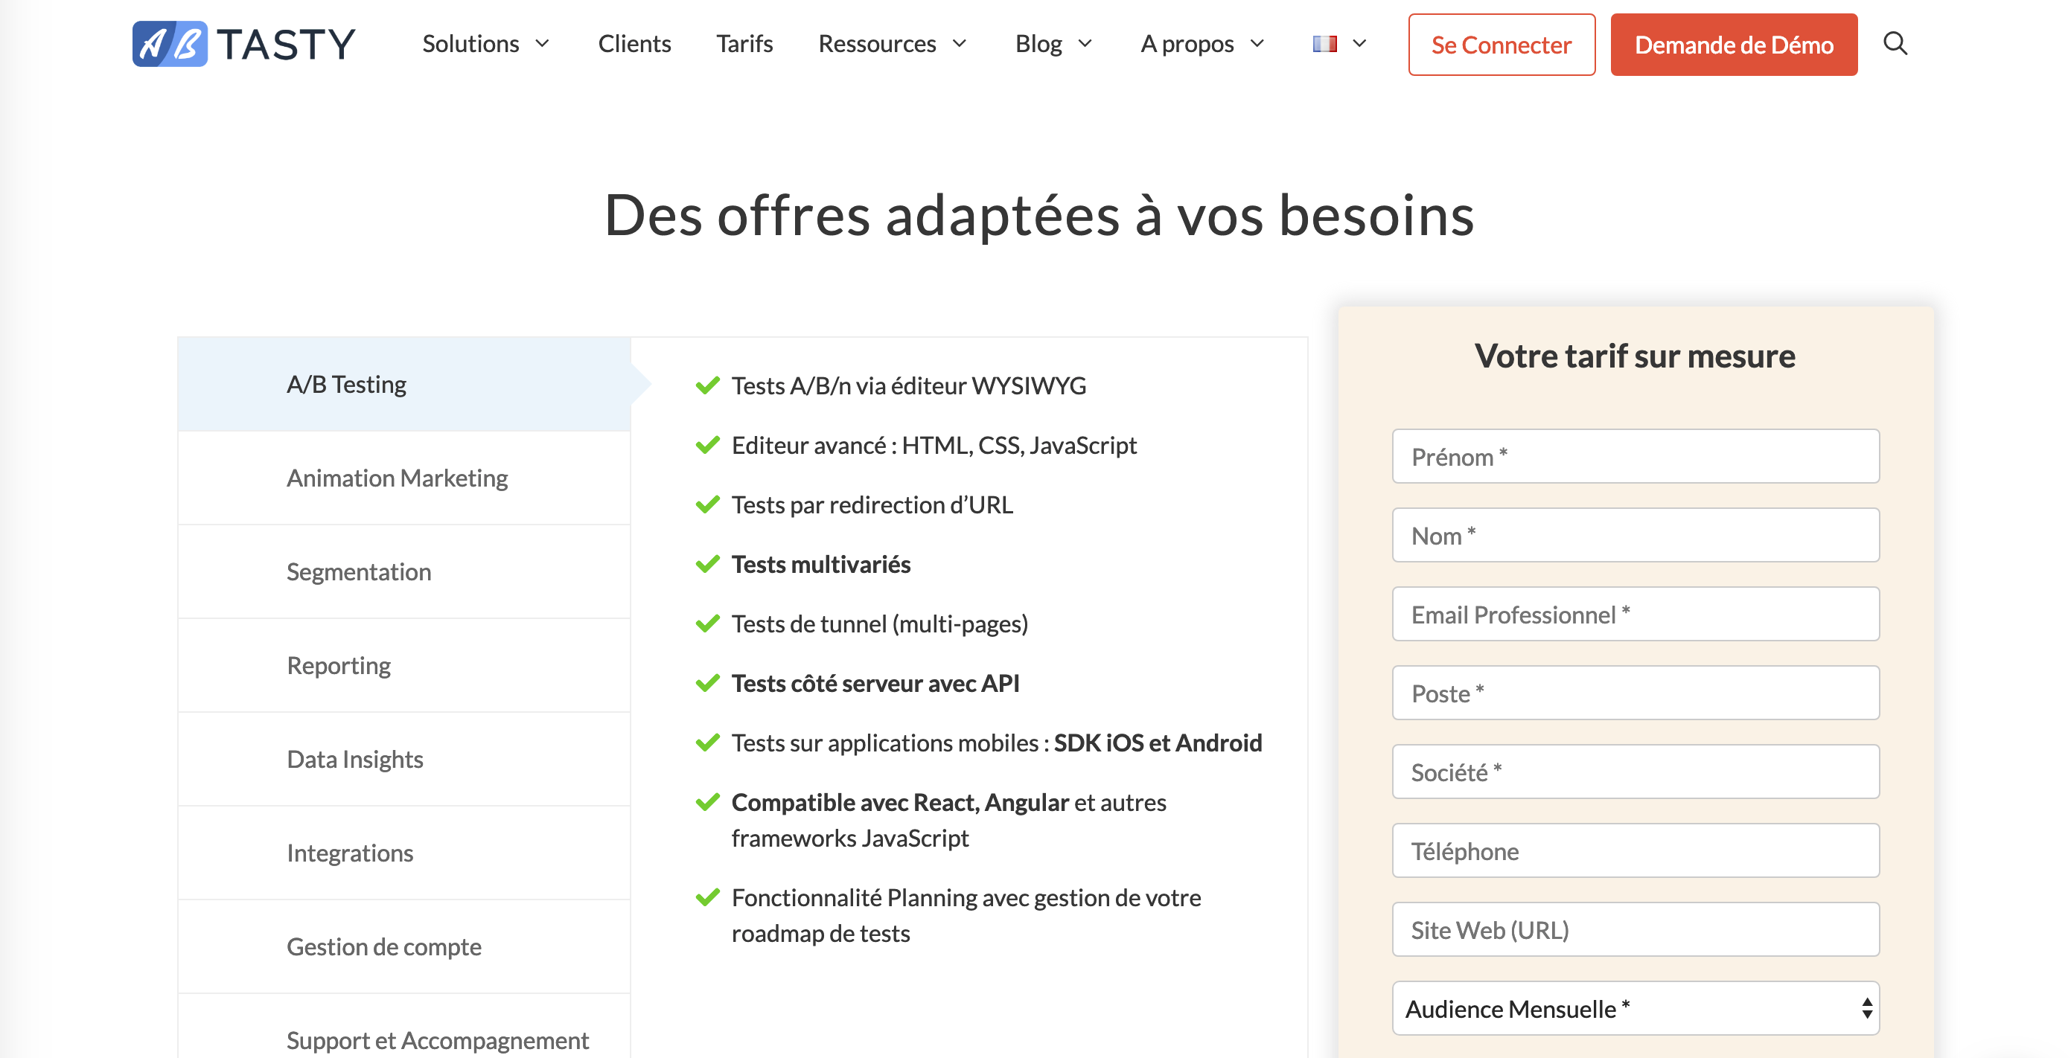Focus the Nom input field

1636,535
